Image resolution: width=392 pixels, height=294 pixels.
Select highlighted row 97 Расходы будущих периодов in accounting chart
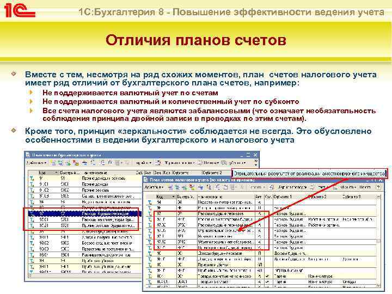85,214
